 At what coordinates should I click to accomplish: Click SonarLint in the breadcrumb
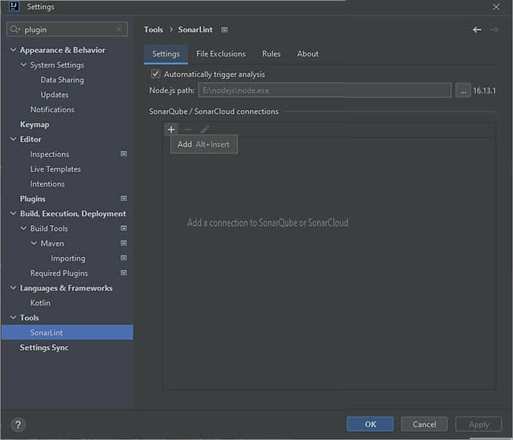coord(196,30)
